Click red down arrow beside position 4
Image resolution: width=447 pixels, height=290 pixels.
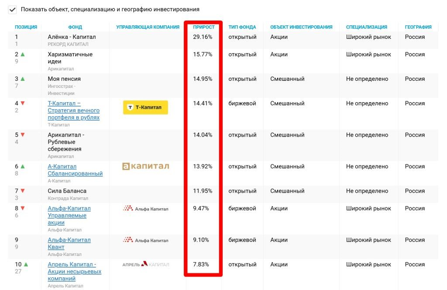[23, 103]
